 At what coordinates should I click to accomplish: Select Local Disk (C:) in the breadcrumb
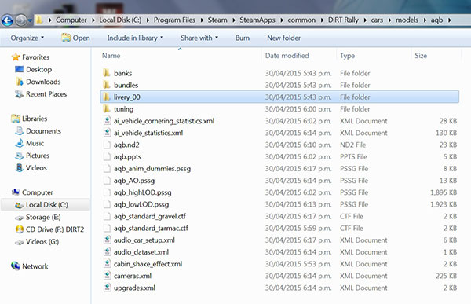coord(120,20)
